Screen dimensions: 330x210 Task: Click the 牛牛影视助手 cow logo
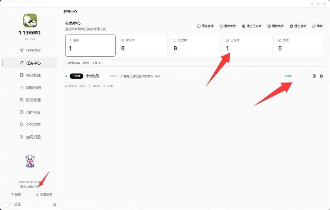tap(30, 20)
